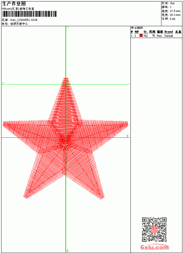The height and width of the screenshot is (253, 183).
Task: Select the red color swatch in stop sequence
Action: (x=141, y=36)
